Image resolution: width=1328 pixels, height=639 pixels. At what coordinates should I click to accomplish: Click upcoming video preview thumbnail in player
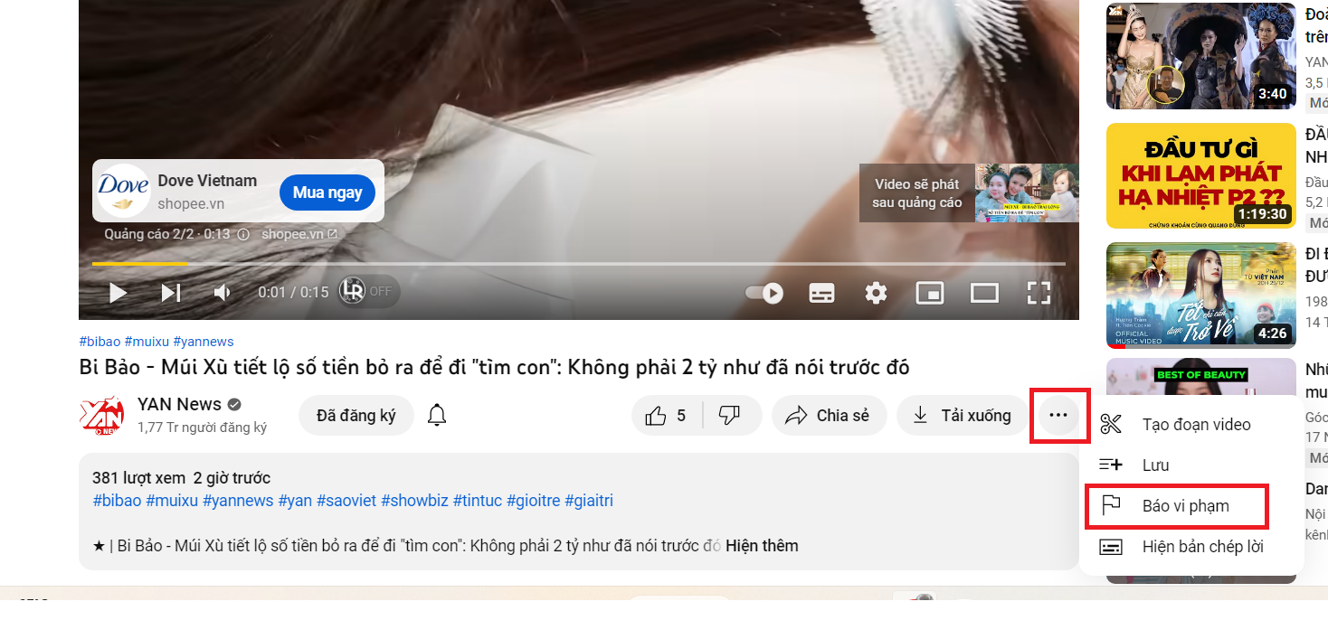[1027, 193]
